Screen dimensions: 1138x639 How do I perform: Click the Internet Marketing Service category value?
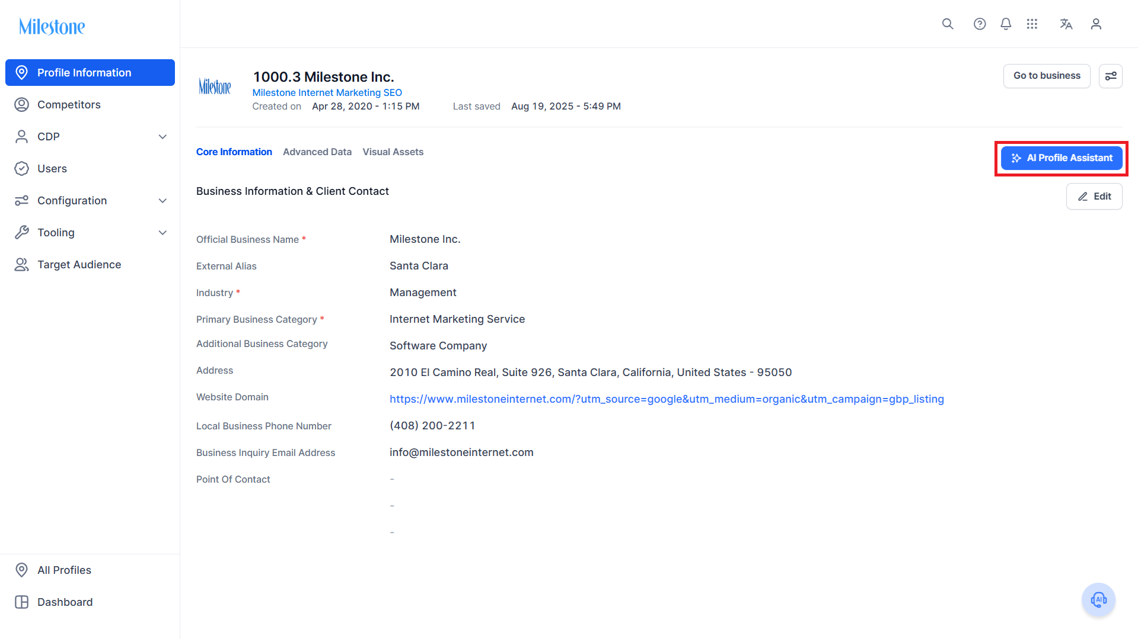[x=457, y=319]
